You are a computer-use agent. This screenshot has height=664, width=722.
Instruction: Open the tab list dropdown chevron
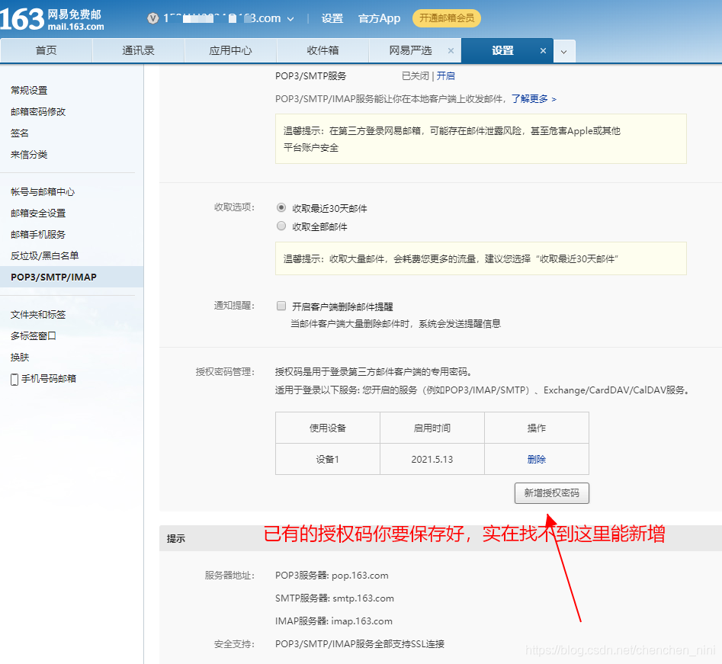pyautogui.click(x=564, y=51)
